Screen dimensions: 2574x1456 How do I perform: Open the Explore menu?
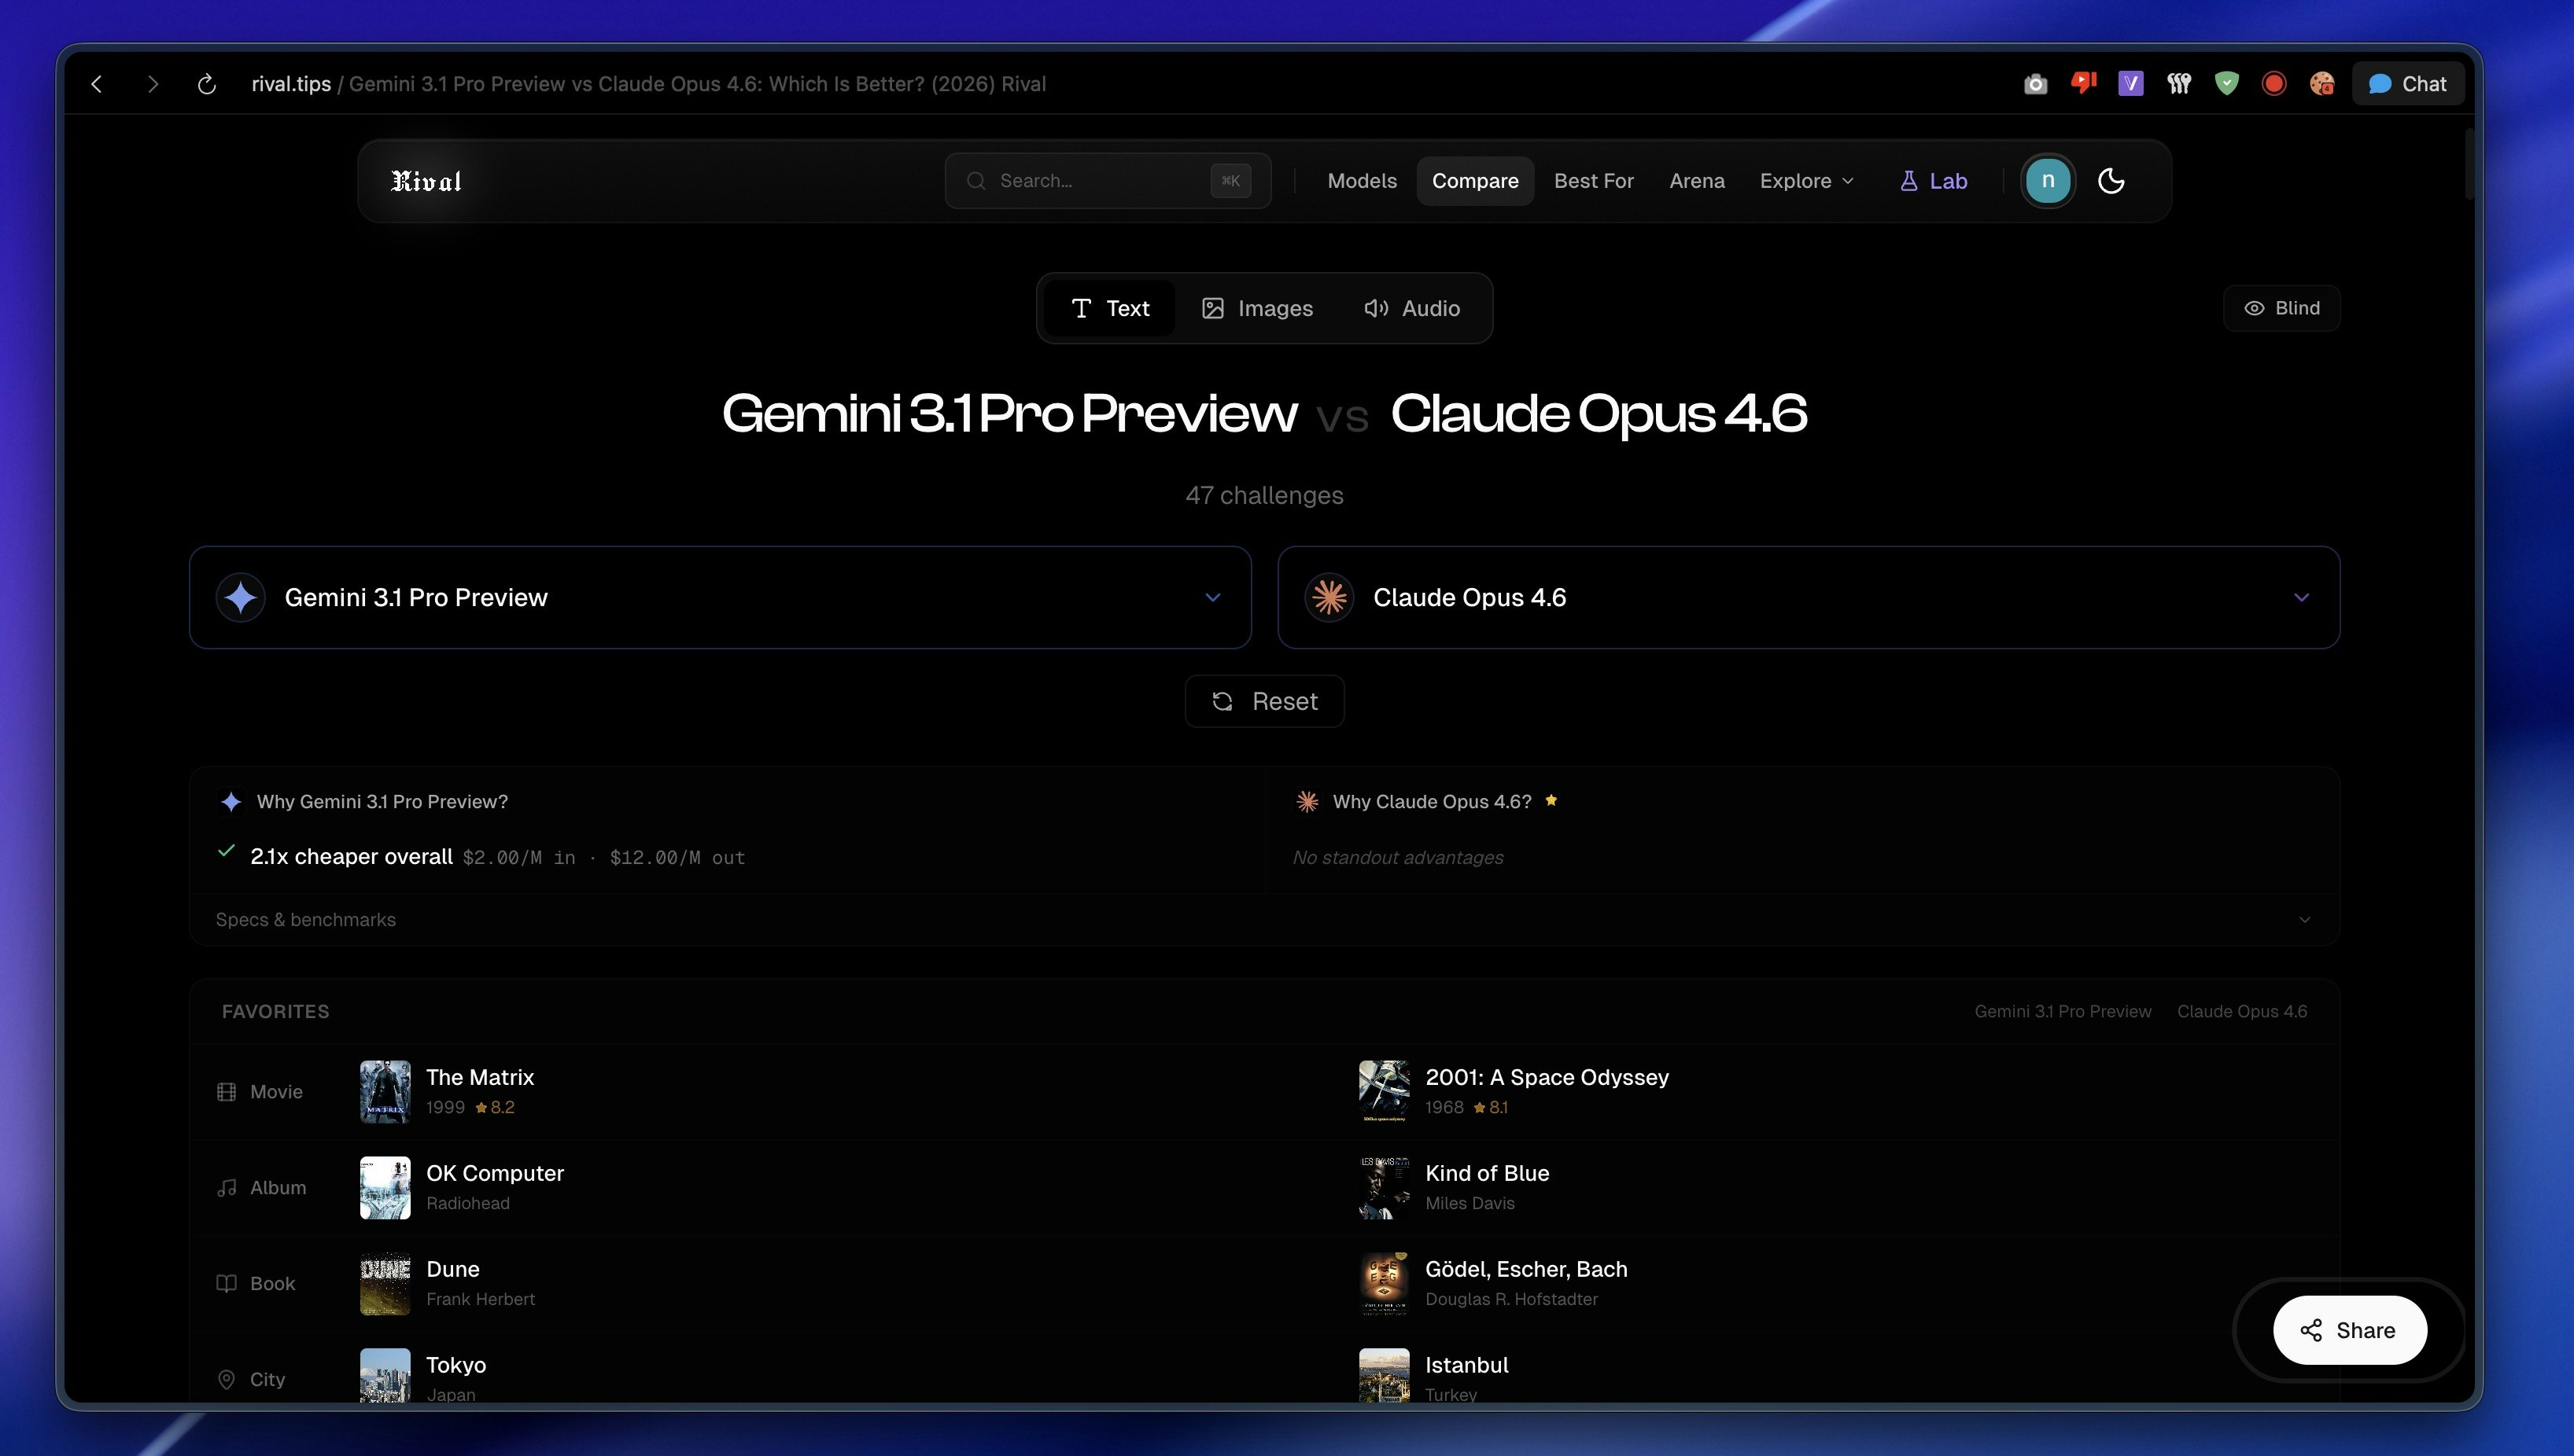[x=1807, y=181]
